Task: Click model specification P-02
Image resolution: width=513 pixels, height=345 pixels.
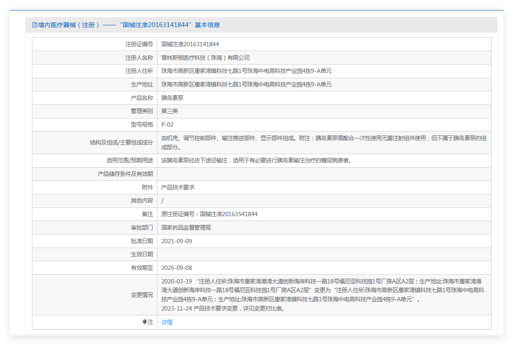Action: (168, 124)
